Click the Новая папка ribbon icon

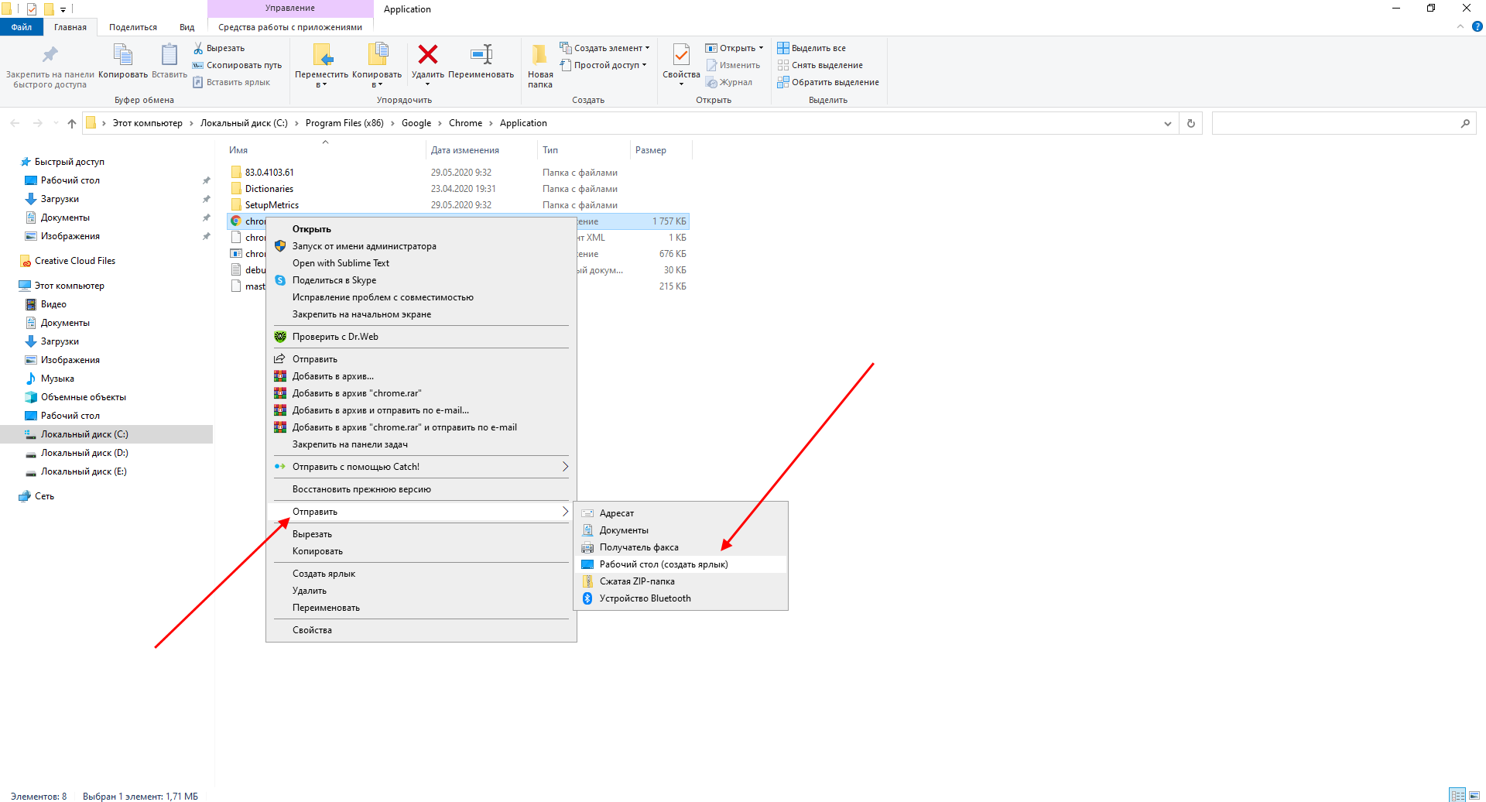(x=540, y=55)
